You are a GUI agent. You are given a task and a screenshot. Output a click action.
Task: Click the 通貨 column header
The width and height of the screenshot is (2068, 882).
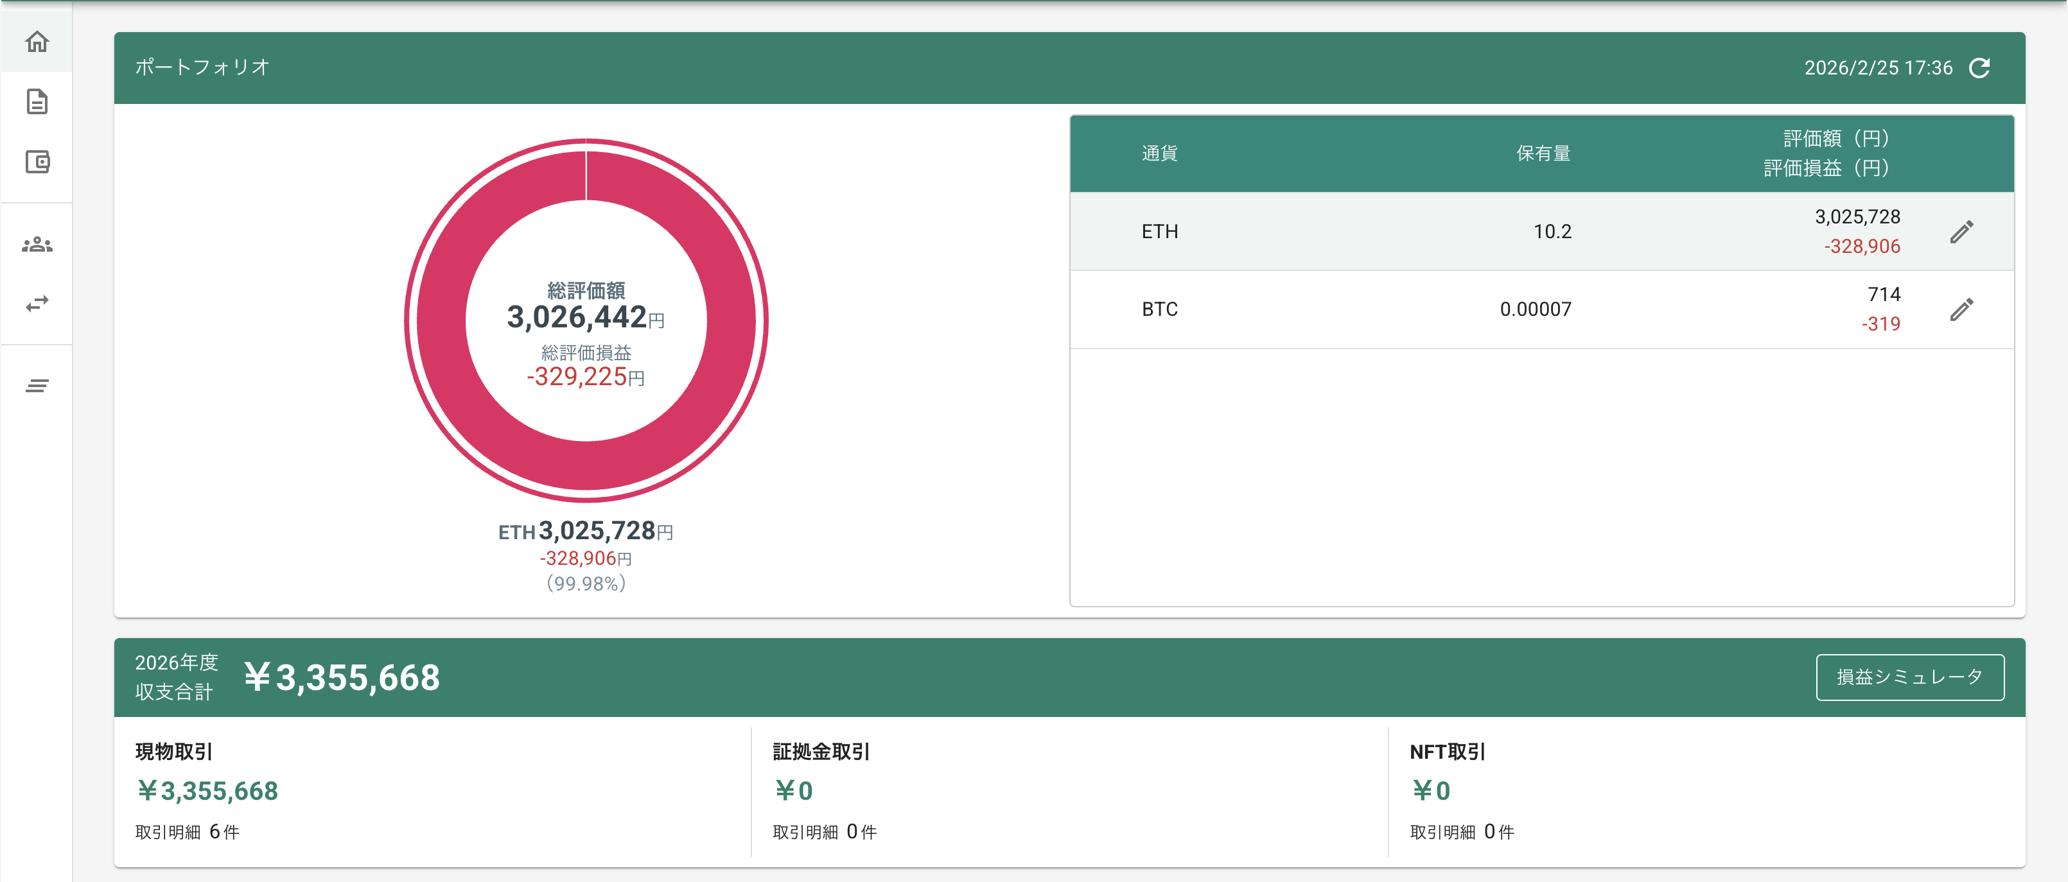click(1159, 153)
